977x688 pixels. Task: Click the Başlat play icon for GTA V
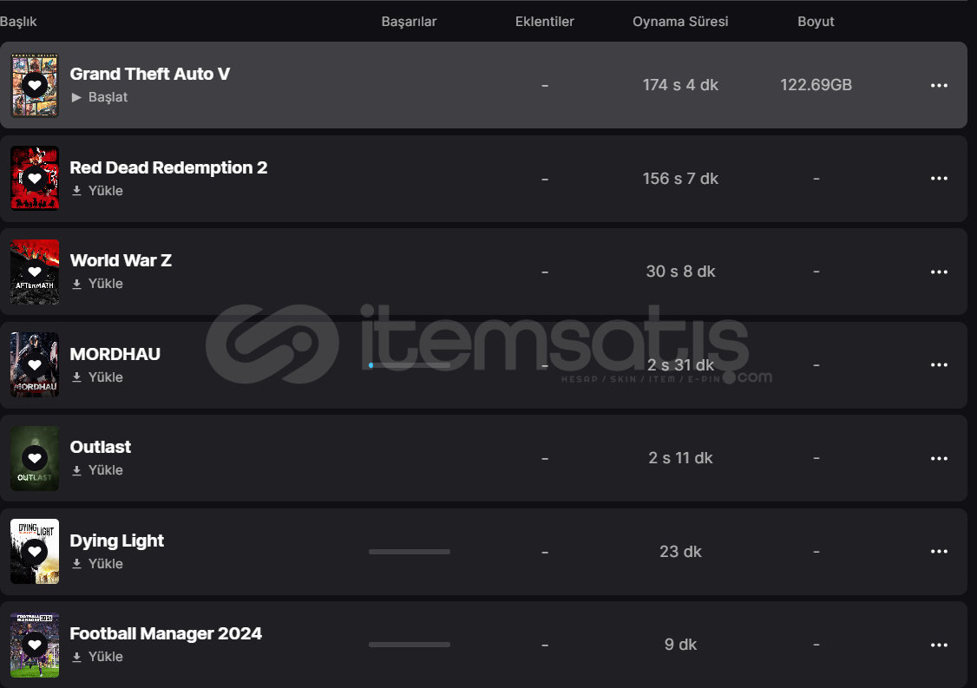76,97
